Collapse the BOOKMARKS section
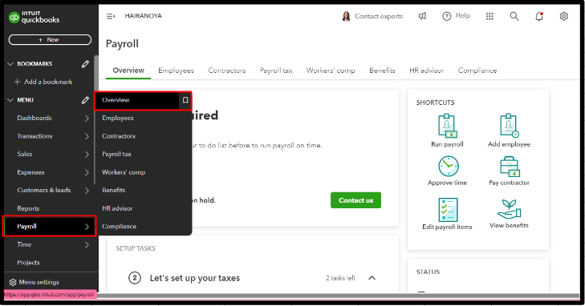The image size is (585, 306). (x=10, y=64)
